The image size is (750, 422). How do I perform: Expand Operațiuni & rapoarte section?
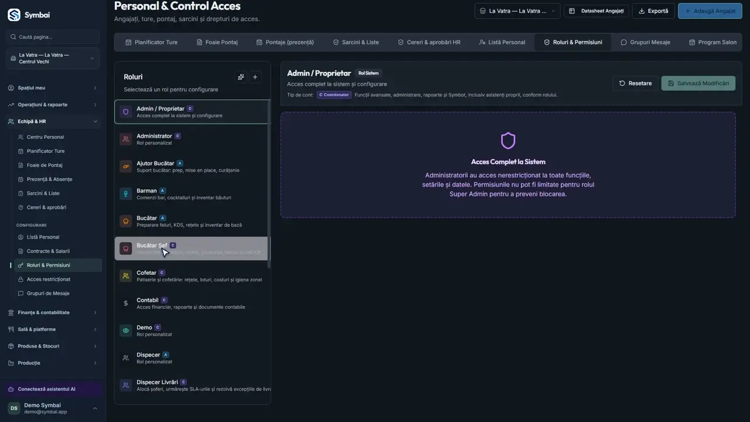coord(53,104)
